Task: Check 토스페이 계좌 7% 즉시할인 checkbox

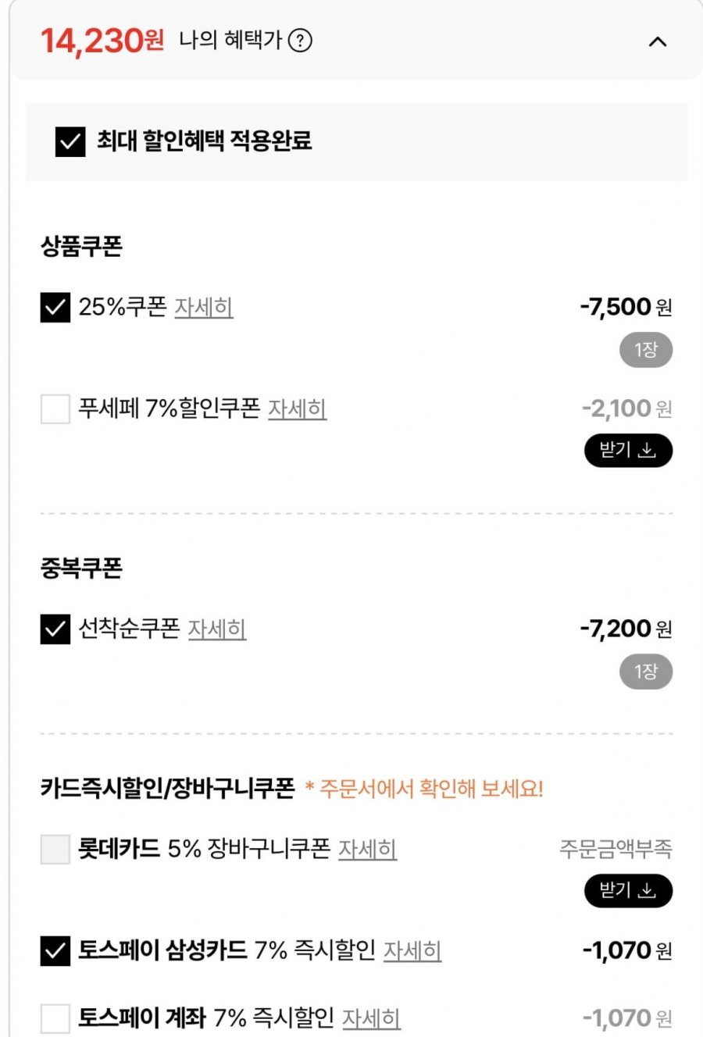Action: 55,1018
